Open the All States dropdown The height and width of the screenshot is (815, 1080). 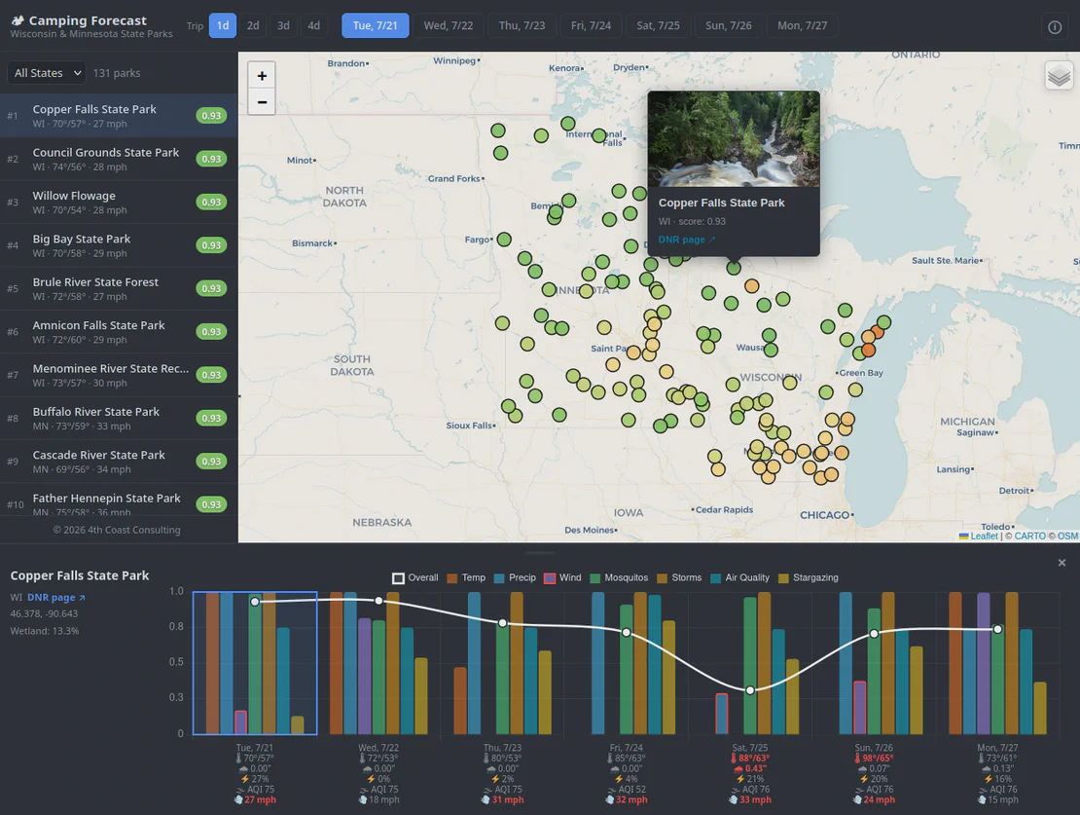(x=47, y=73)
